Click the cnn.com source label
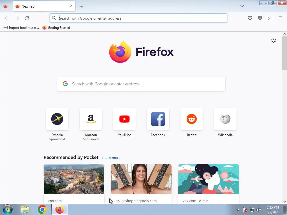Image resolution: width=287 pixels, height=215 pixels. 55,201
